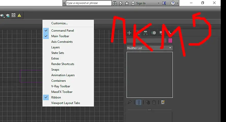Click the yellow warning triangle icon
Viewport: 226px width, 122px height.
click(x=19, y=15)
